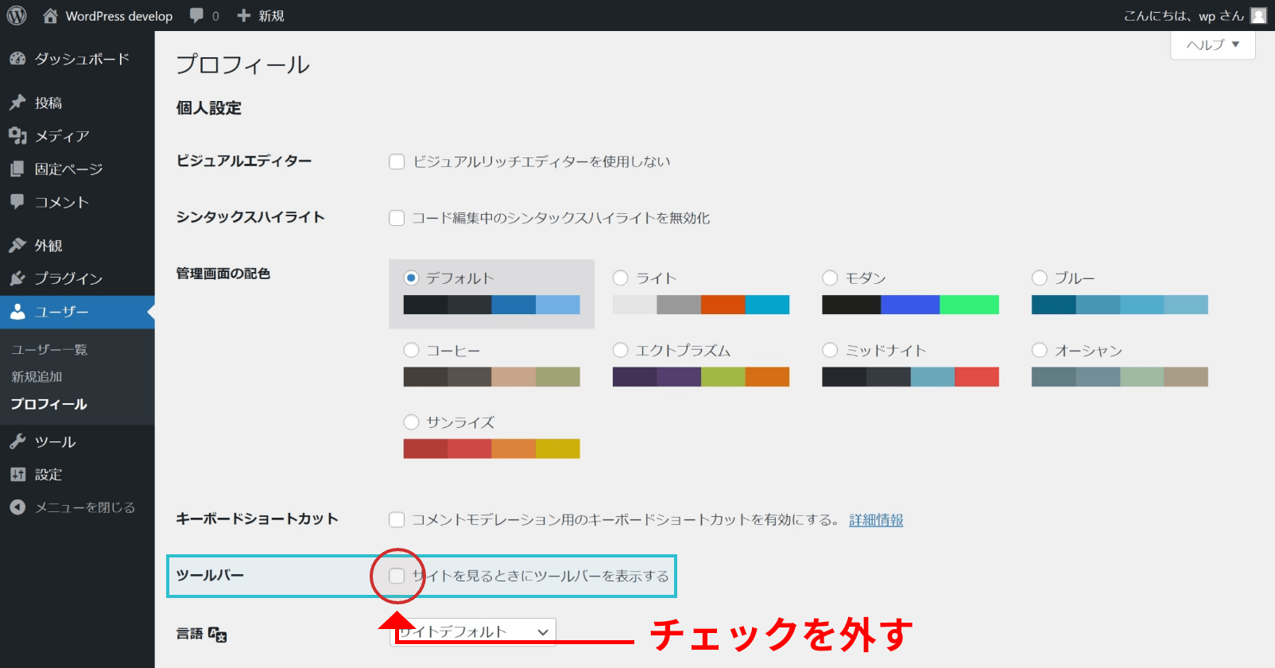Open 固定ページ menu item
Viewport: 1275px width, 668px height.
pos(77,169)
